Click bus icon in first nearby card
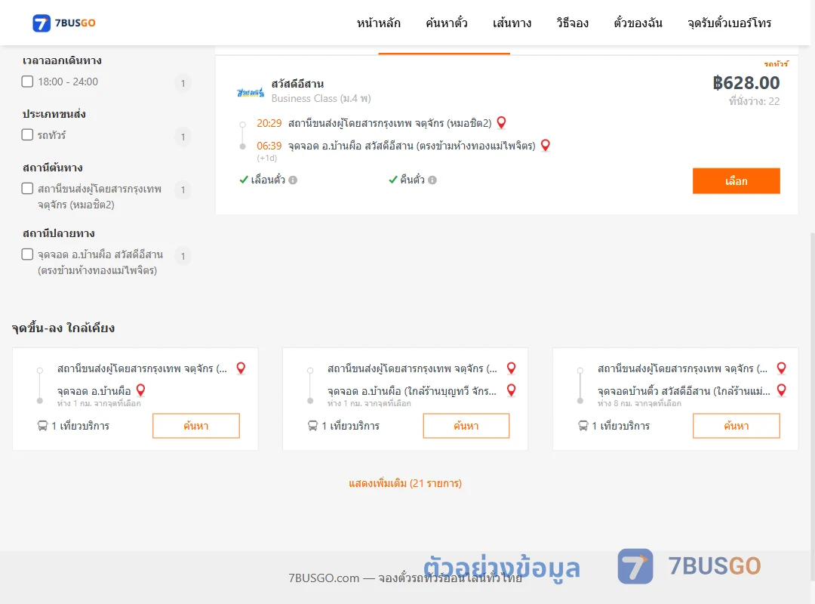Image resolution: width=815 pixels, height=604 pixels. point(42,426)
